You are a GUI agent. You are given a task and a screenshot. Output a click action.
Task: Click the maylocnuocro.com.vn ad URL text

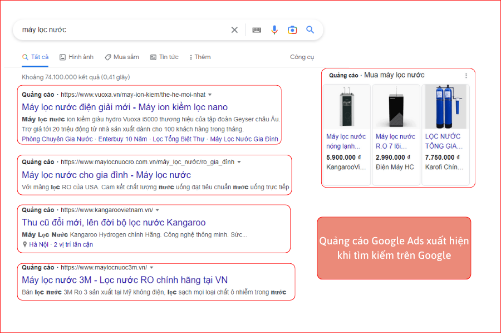click(x=148, y=162)
